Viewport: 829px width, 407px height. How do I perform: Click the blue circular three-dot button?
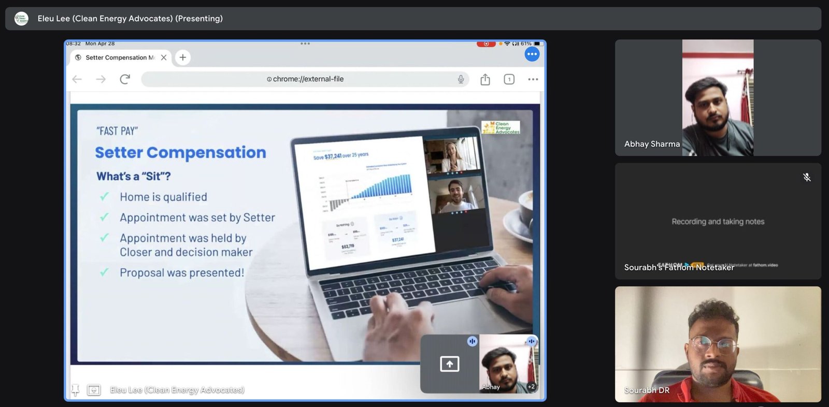click(532, 54)
